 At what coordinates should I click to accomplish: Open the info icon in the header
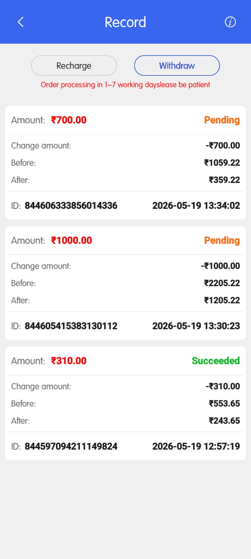point(230,22)
